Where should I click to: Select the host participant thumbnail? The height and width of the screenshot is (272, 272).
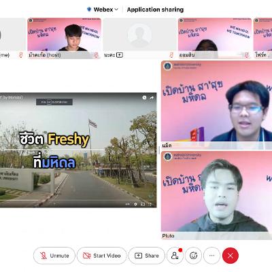[x=65, y=38]
